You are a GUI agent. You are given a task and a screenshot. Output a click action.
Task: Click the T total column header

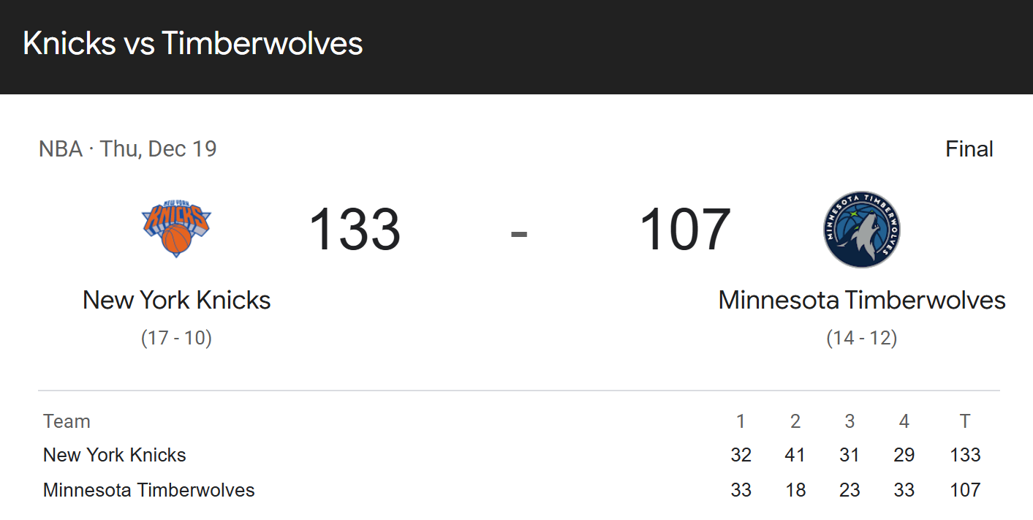pos(965,421)
